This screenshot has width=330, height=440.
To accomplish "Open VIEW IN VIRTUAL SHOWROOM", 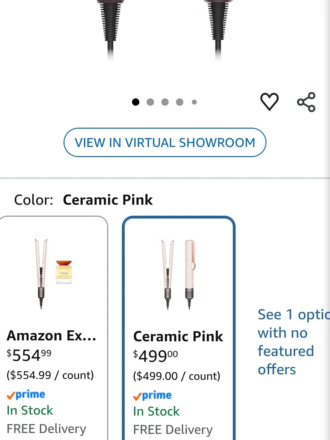I will coord(165,142).
